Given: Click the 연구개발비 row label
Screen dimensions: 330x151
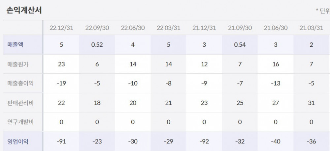Looking at the screenshot, I should (x=20, y=122).
